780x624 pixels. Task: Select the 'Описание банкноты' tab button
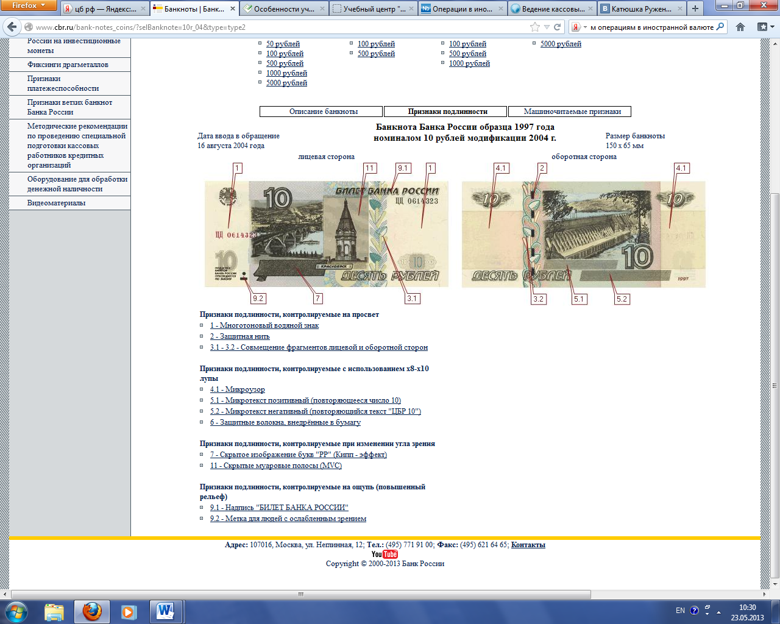pyautogui.click(x=321, y=112)
